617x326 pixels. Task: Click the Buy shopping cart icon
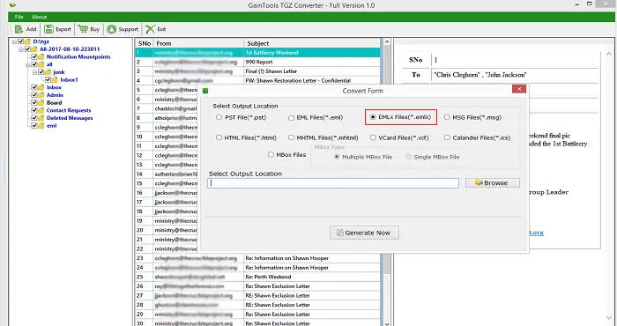pyautogui.click(x=82, y=29)
